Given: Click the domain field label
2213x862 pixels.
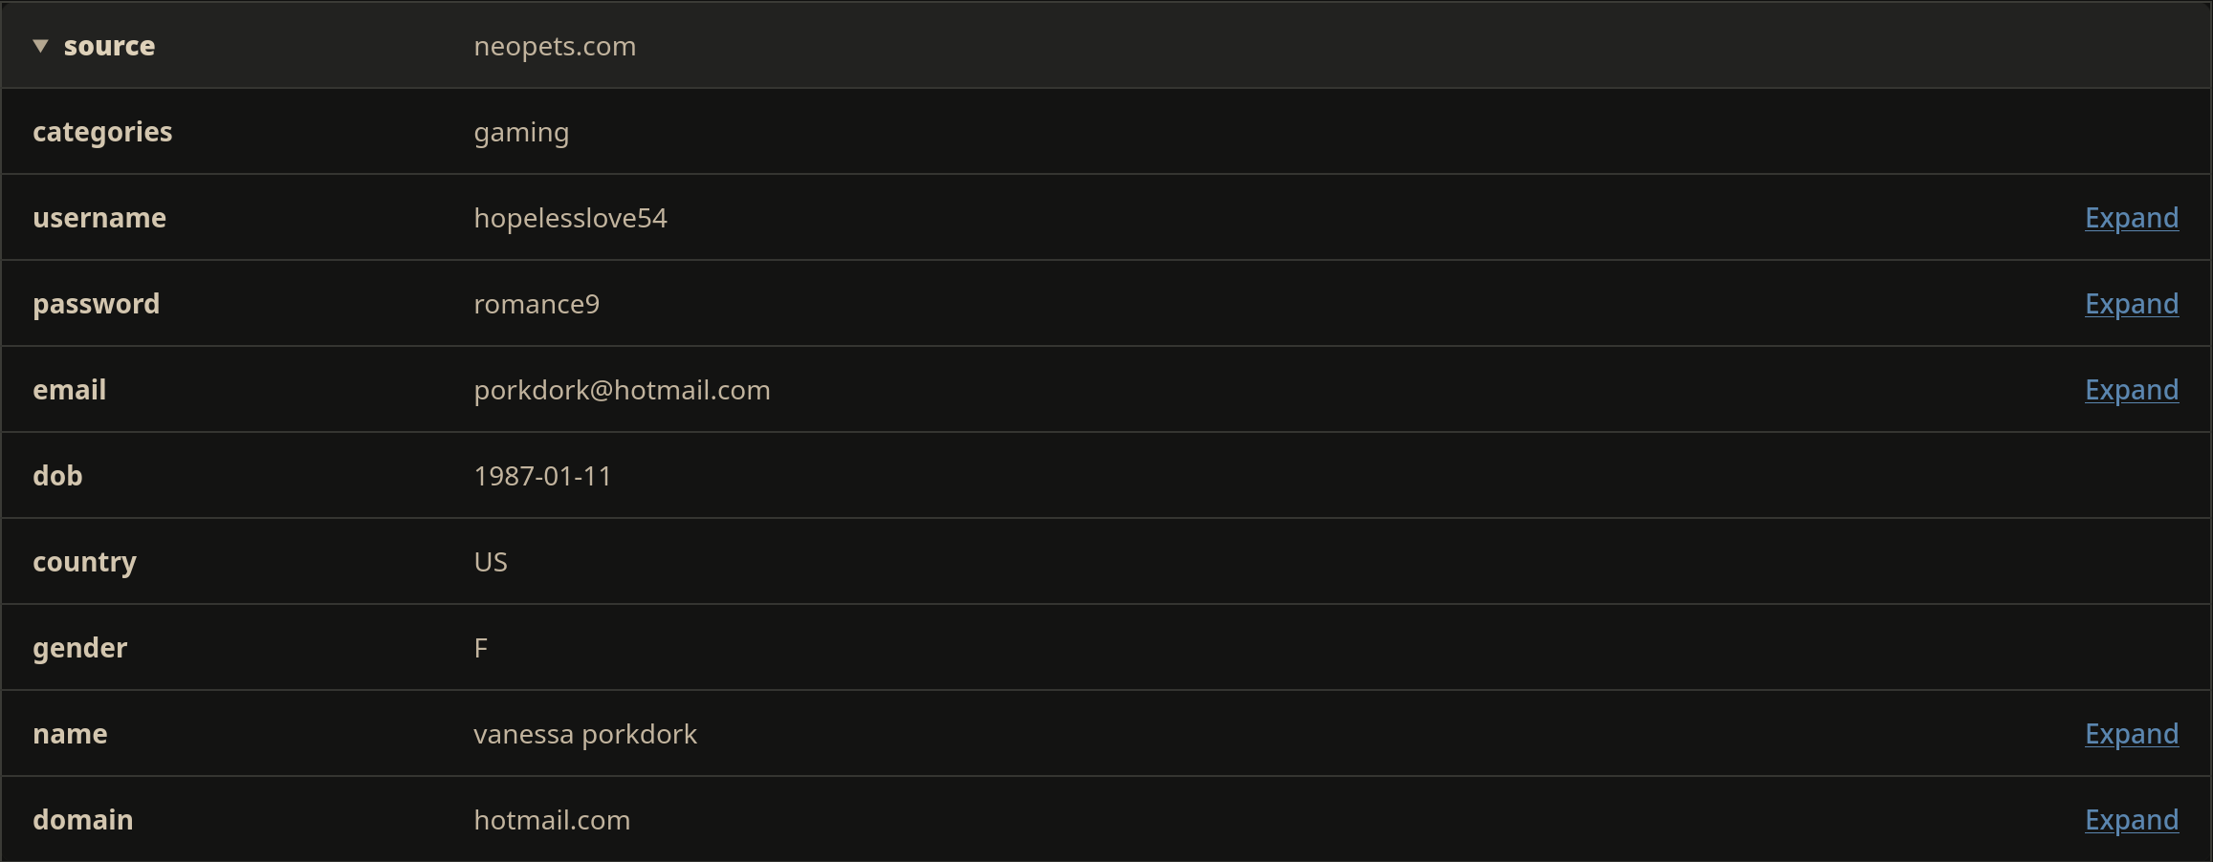Looking at the screenshot, I should [82, 820].
